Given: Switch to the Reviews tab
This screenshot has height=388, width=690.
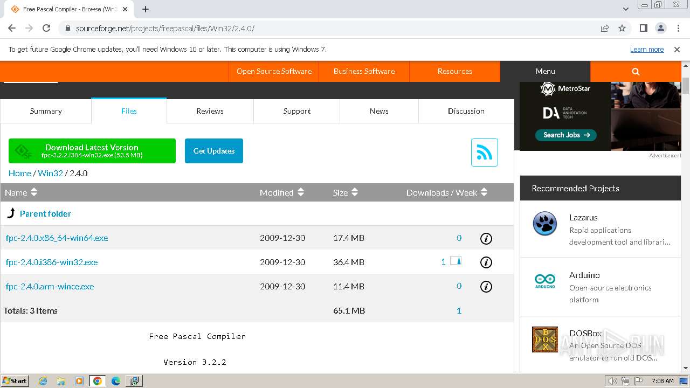Looking at the screenshot, I should click(210, 111).
